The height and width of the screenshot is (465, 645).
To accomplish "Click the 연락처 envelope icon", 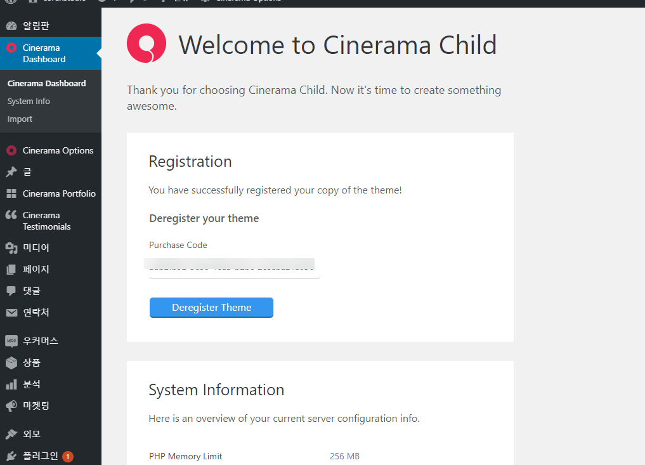I will pyautogui.click(x=11, y=312).
